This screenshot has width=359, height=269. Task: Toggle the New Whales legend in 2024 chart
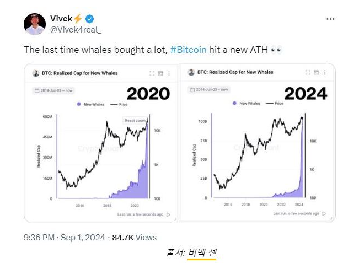pos(245,103)
